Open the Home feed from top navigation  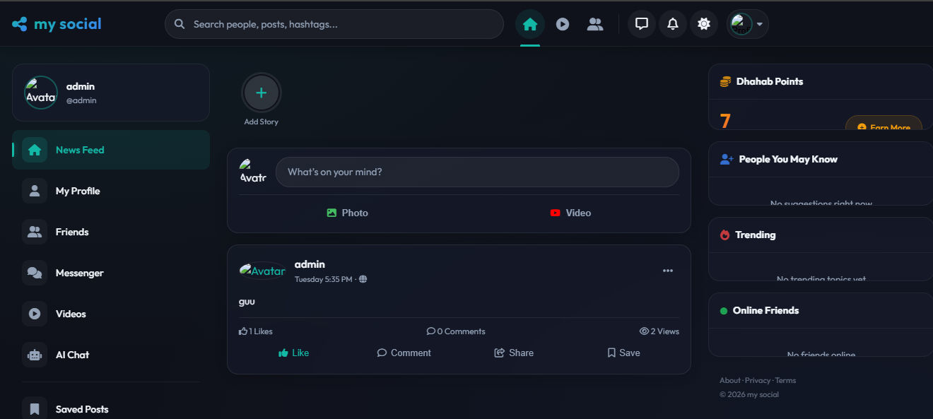[530, 24]
